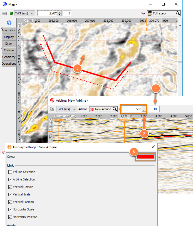Open the Vol Full_stack volume selector
This screenshot has height=226, width=193.
pyautogui.click(x=164, y=13)
